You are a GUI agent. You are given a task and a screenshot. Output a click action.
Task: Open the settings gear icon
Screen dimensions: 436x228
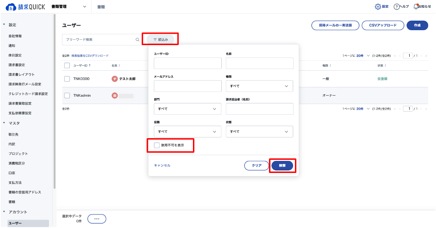[378, 7]
